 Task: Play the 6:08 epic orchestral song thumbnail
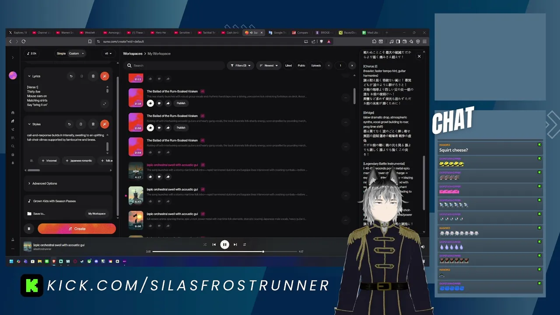coord(136,220)
